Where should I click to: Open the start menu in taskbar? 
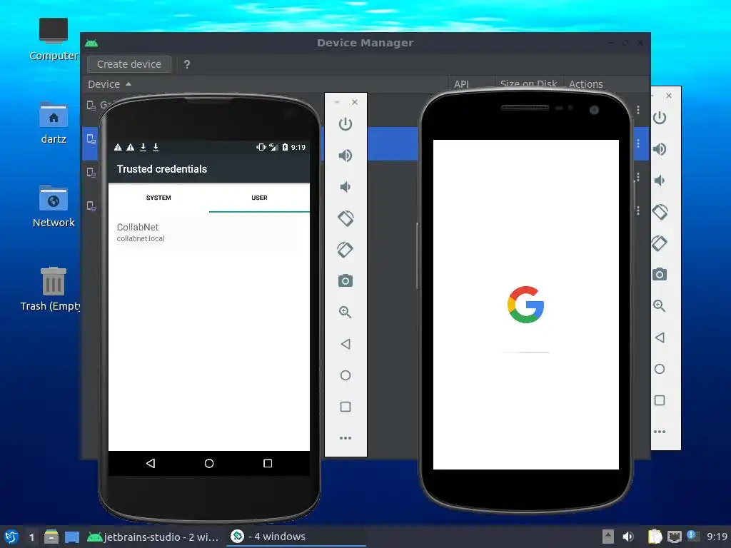[11, 537]
